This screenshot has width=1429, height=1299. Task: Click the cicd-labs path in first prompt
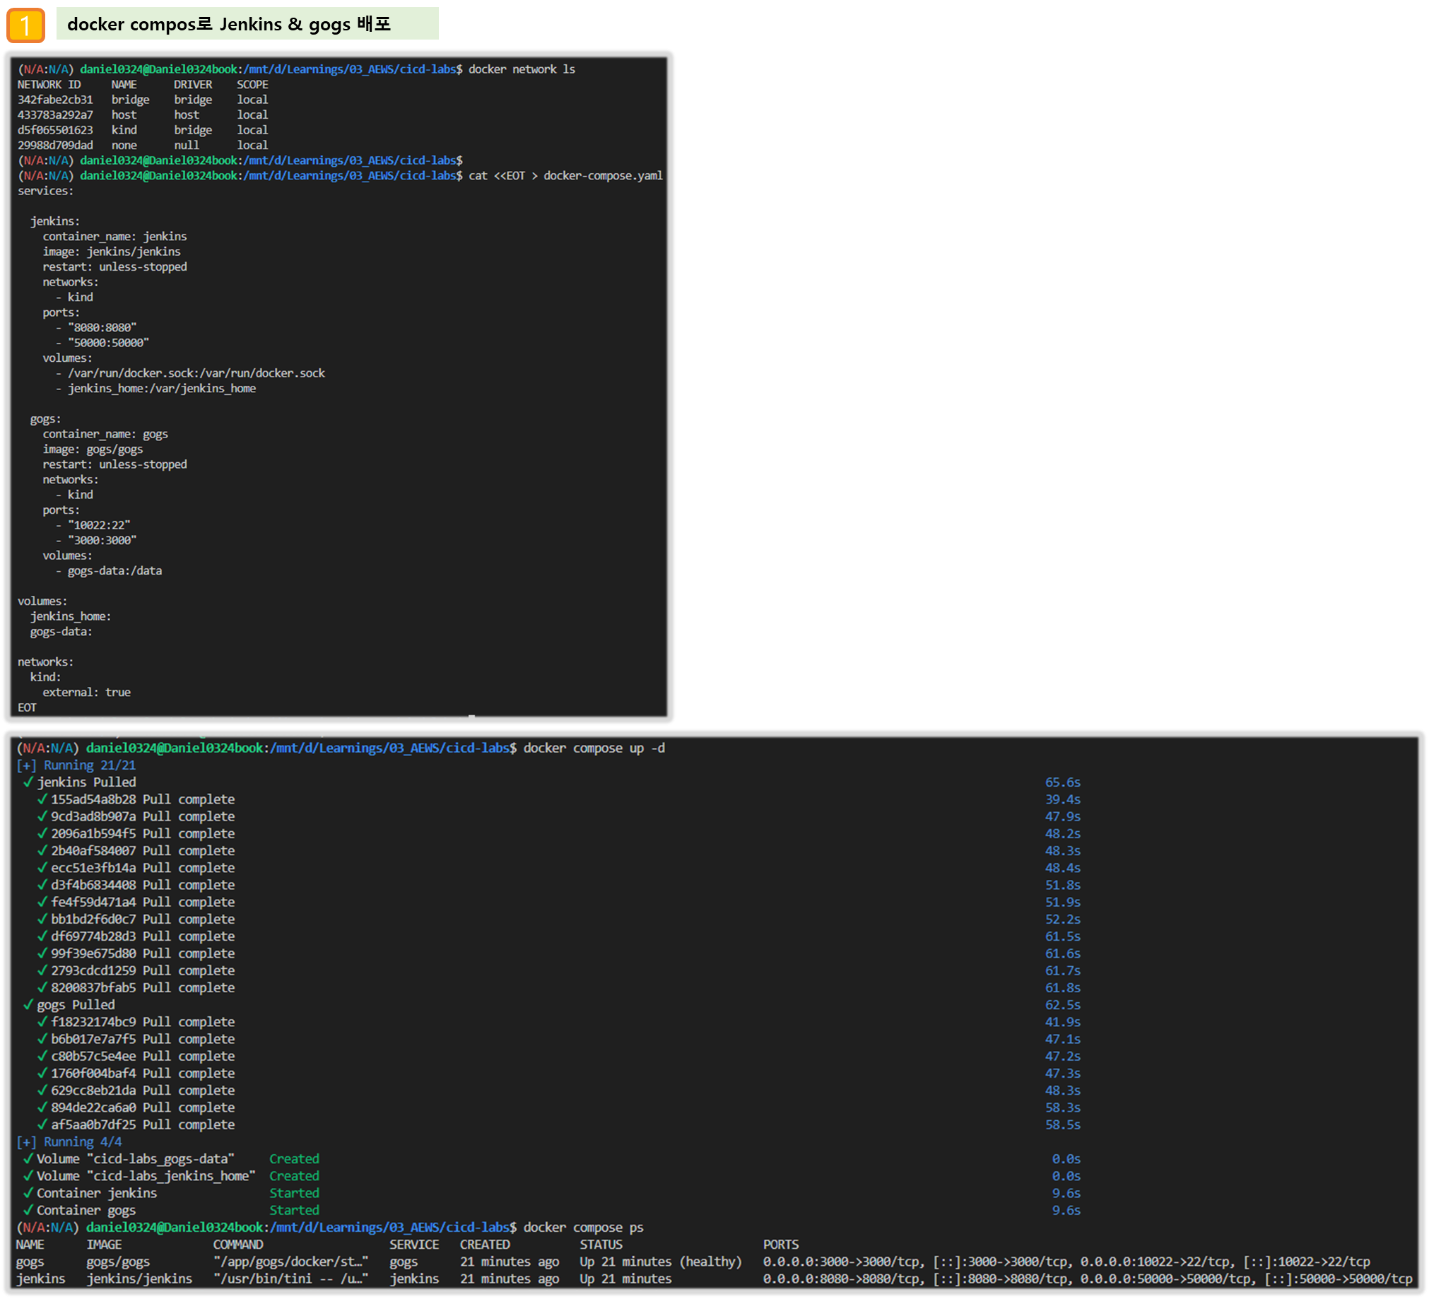[428, 69]
